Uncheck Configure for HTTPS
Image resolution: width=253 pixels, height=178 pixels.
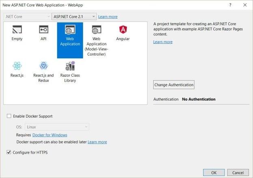coord(9,152)
